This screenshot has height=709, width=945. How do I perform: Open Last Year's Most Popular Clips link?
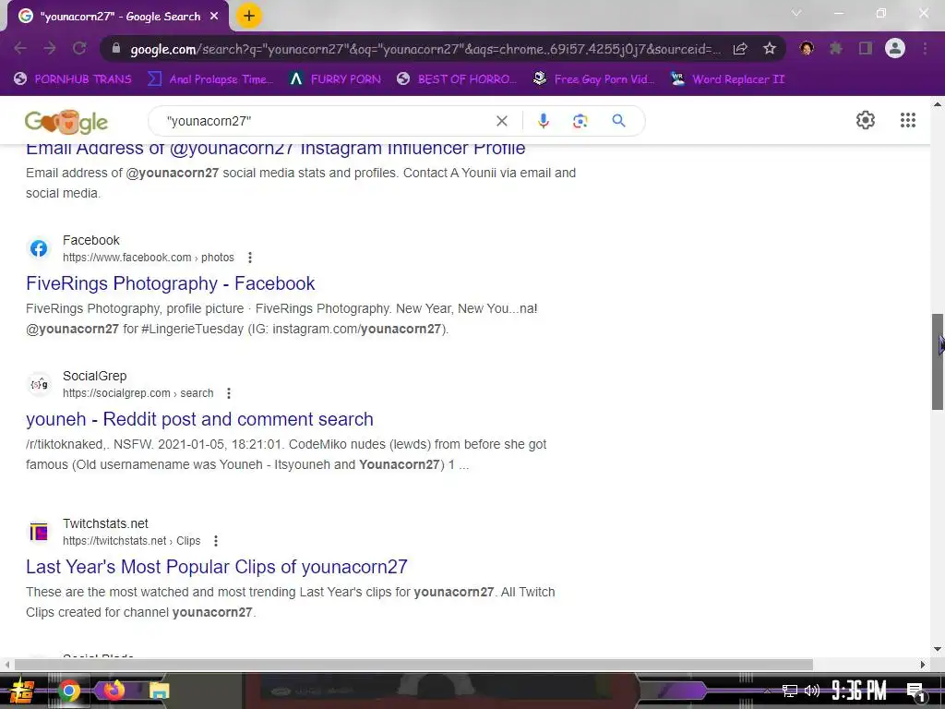pyautogui.click(x=216, y=567)
